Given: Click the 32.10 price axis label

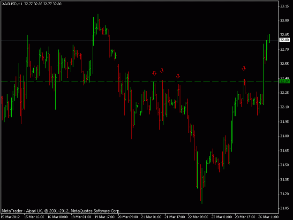Looking at the screenshot, I should [x=285, y=107].
